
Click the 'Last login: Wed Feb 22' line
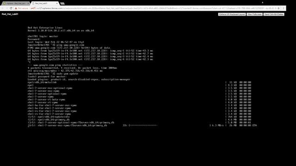[55, 42]
